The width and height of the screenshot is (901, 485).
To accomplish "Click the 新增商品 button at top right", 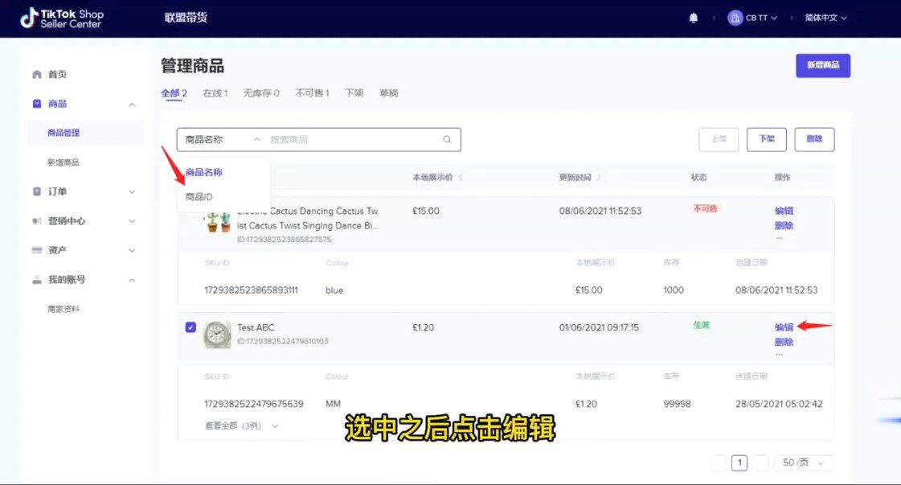I will click(822, 65).
